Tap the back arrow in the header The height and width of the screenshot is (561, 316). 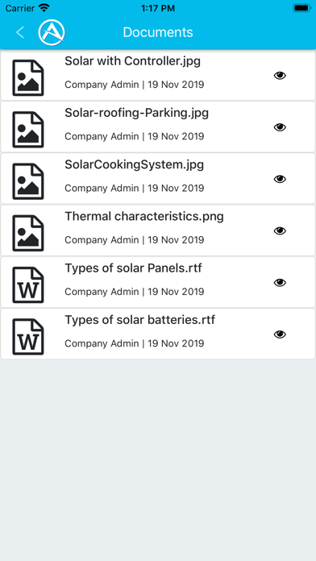click(x=20, y=32)
